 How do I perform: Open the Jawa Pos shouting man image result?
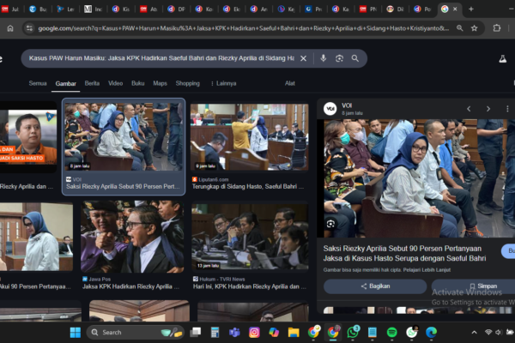point(132,237)
